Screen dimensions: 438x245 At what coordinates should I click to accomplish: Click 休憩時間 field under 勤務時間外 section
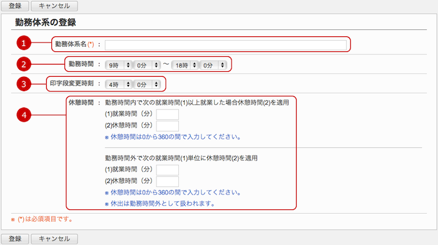pos(167,181)
